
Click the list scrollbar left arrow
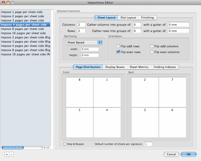click(45, 148)
